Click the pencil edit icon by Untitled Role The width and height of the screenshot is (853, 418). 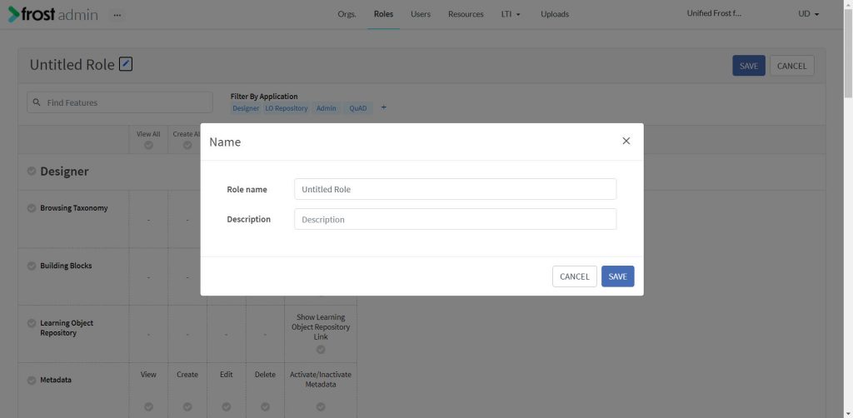pyautogui.click(x=126, y=64)
